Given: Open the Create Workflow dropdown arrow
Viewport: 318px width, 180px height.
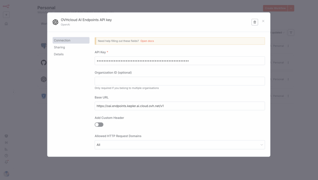Looking at the screenshot, I should pyautogui.click(x=291, y=8).
